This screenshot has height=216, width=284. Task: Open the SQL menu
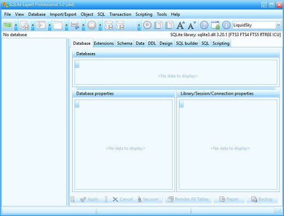pos(101,14)
